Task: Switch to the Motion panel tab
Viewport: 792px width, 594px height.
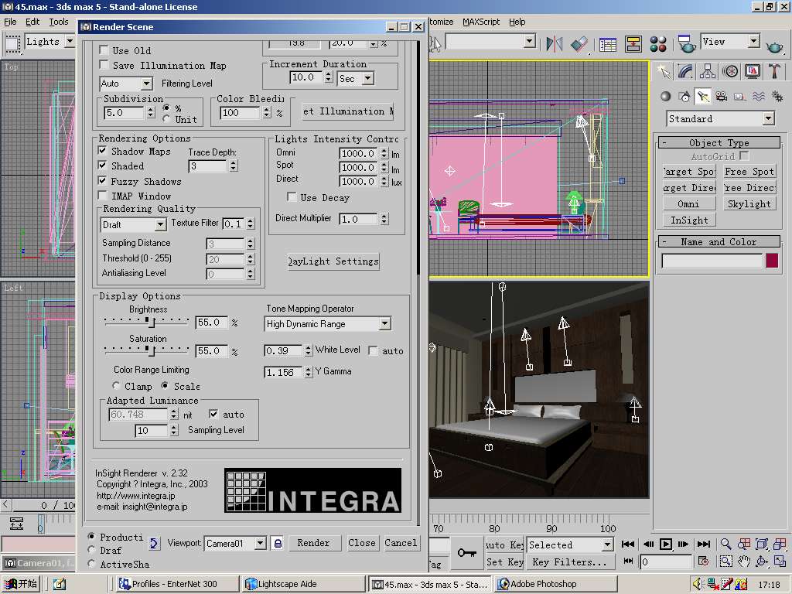Action: 730,71
